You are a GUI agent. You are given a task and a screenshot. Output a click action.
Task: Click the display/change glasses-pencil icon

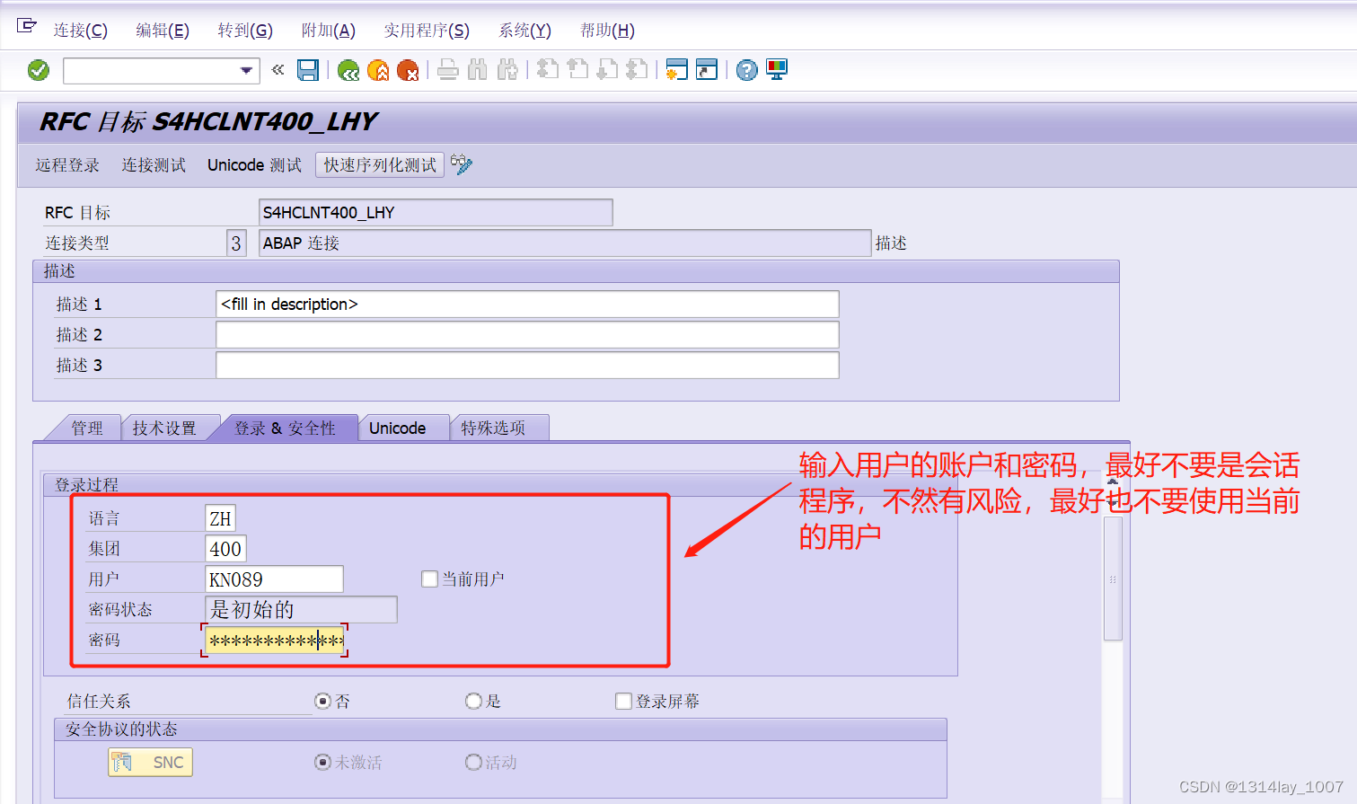pyautogui.click(x=462, y=164)
